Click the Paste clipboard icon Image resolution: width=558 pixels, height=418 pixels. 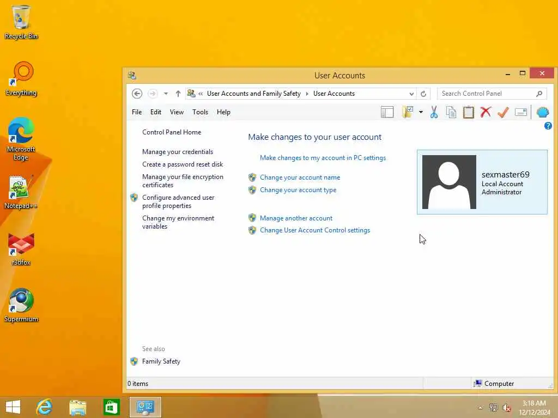click(468, 112)
